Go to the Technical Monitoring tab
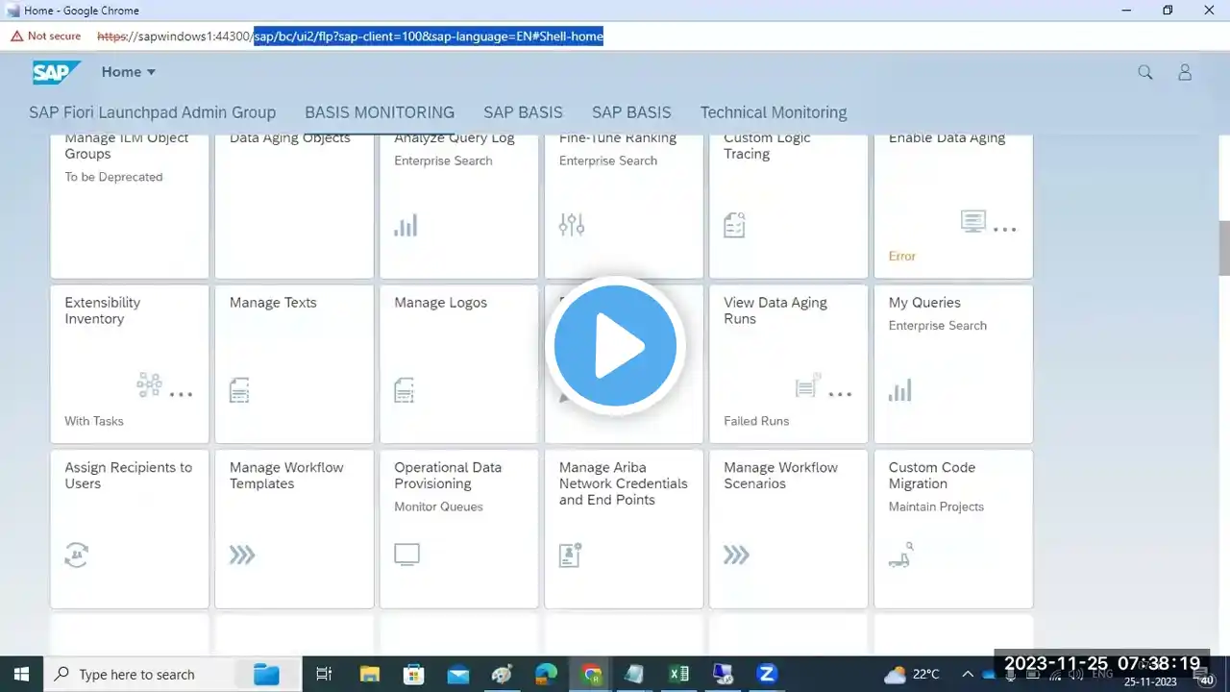 [774, 112]
